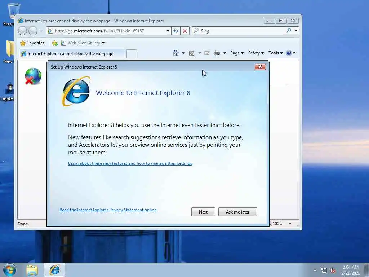Click the muted volume tray icon
This screenshot has width=369, height=277.
coord(333,271)
